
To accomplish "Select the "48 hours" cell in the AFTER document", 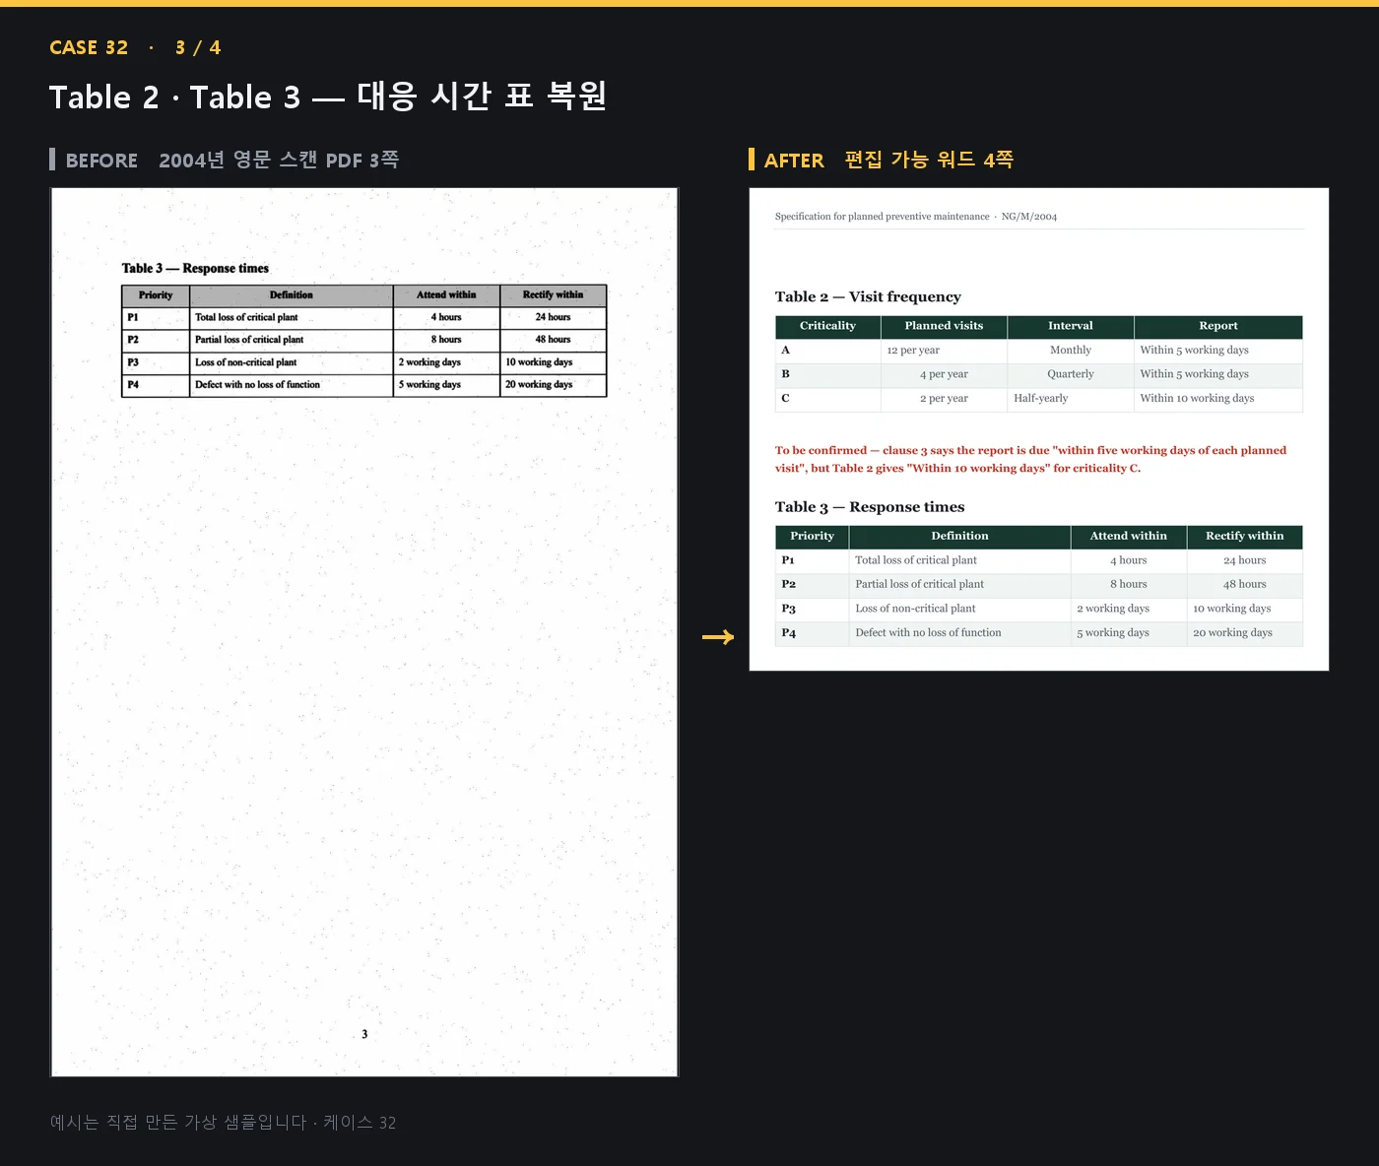I will (1245, 585).
